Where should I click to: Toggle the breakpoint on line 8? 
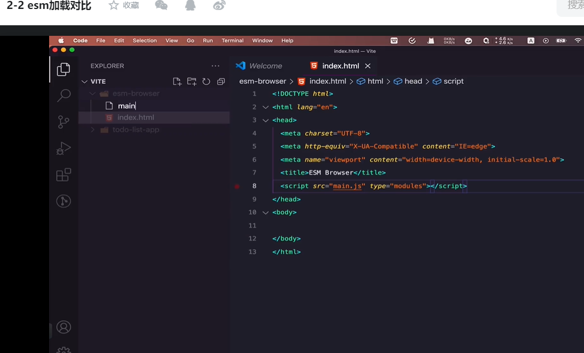pyautogui.click(x=237, y=186)
